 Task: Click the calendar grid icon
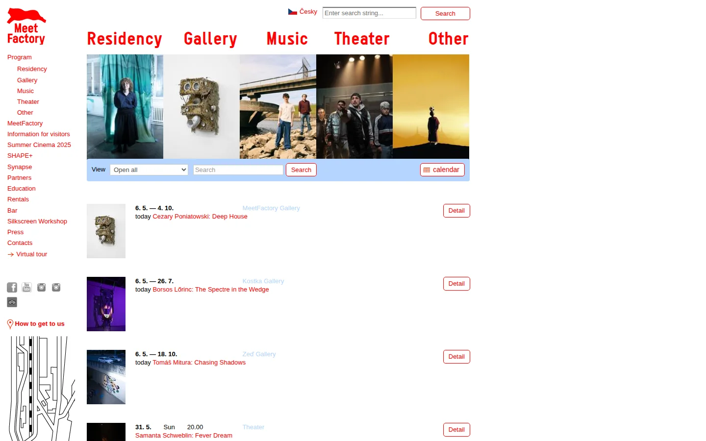(x=427, y=170)
